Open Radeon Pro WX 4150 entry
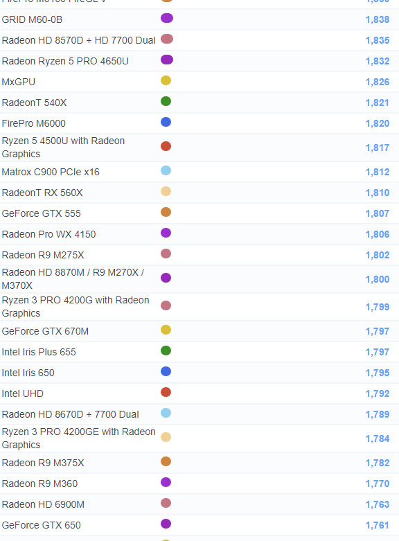The width and height of the screenshot is (399, 541). pyautogui.click(x=48, y=234)
